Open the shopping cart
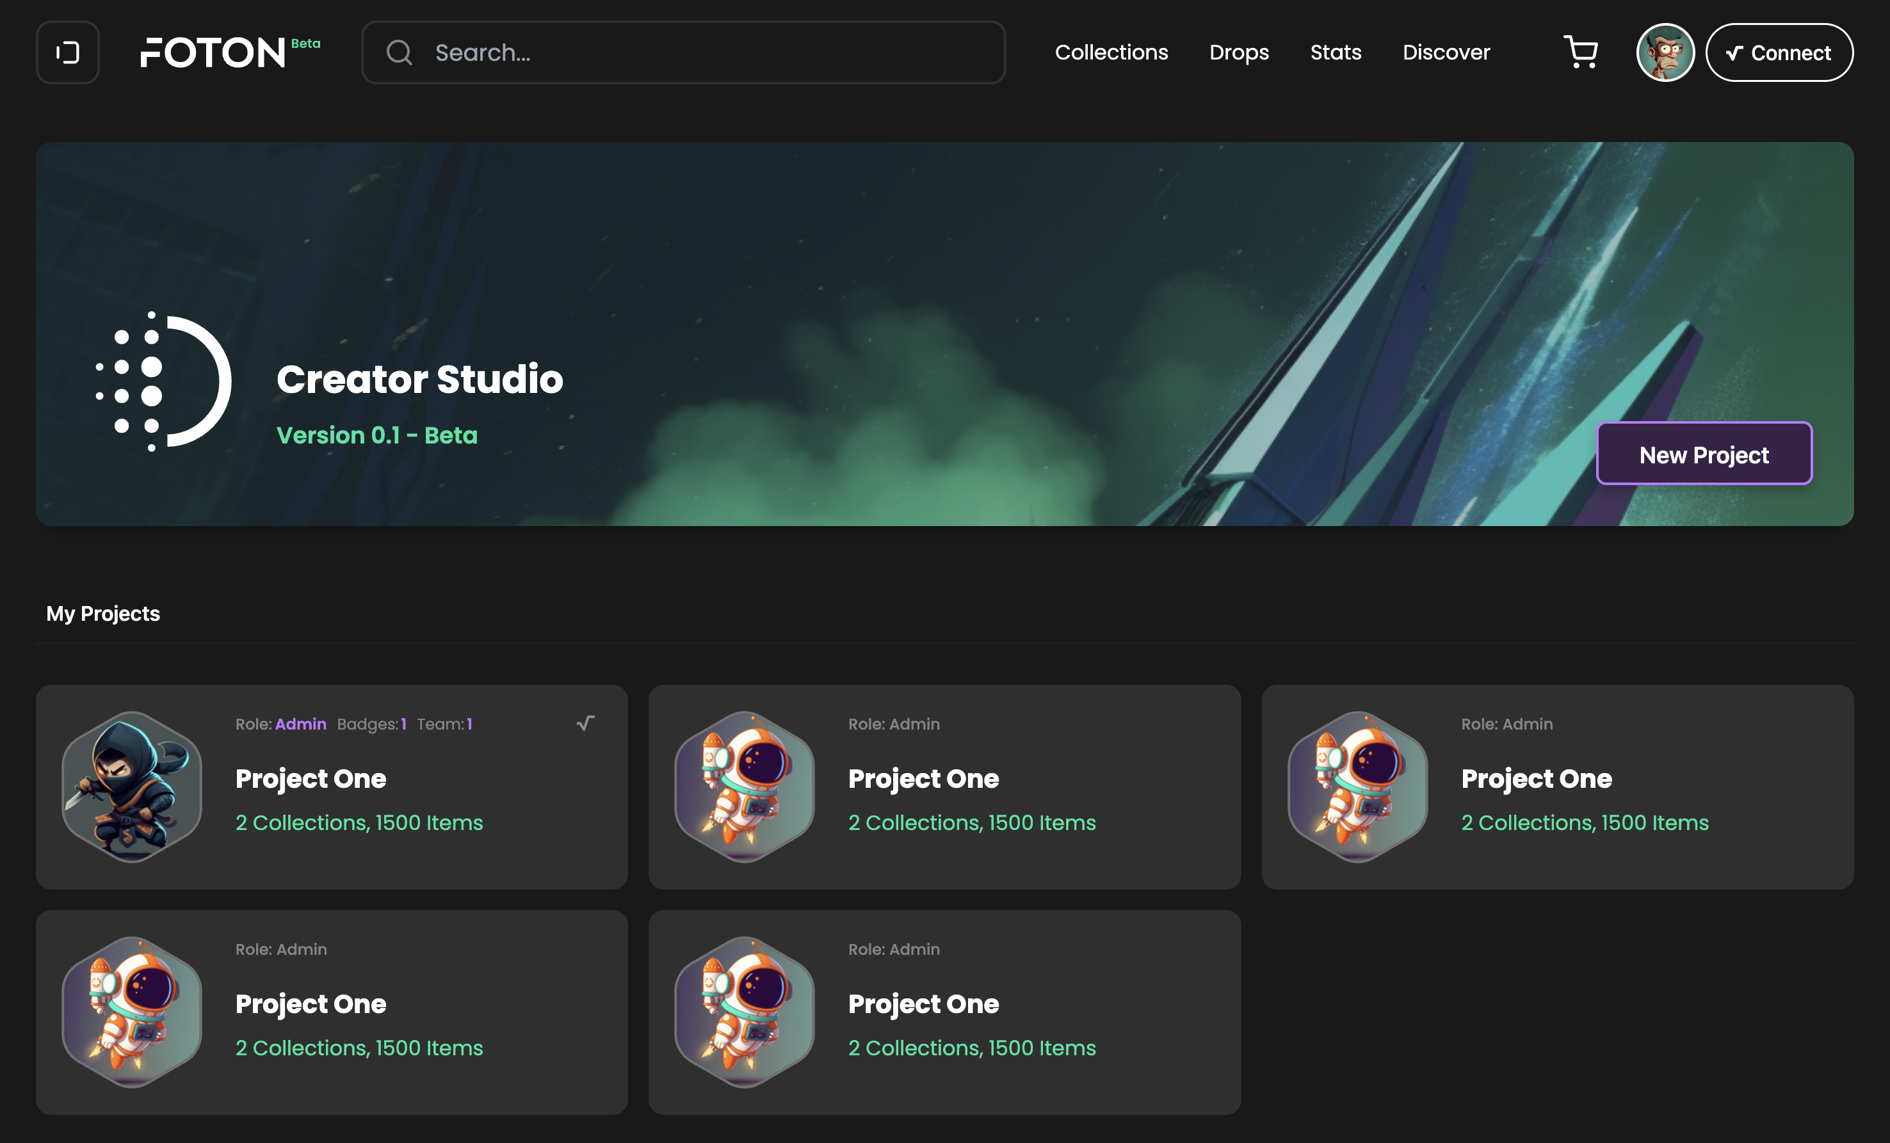The height and width of the screenshot is (1143, 1890). pos(1581,52)
